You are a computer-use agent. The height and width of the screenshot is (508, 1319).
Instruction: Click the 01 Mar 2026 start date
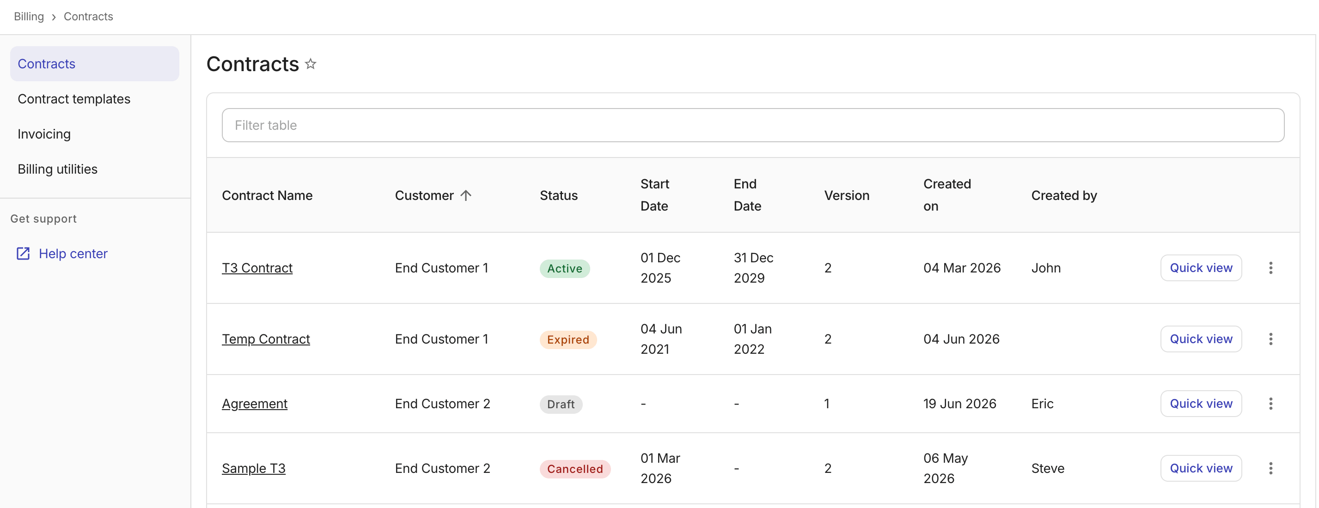click(660, 469)
